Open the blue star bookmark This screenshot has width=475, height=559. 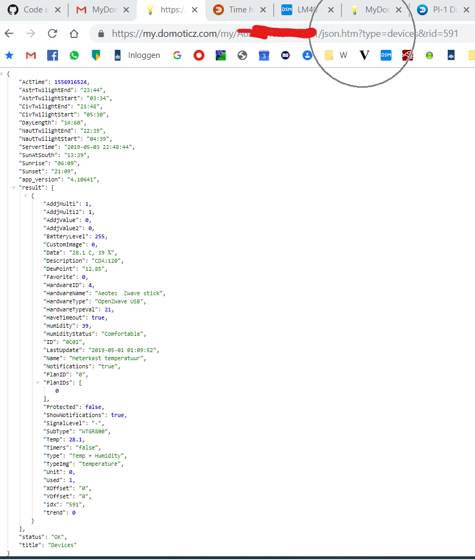click(9, 55)
